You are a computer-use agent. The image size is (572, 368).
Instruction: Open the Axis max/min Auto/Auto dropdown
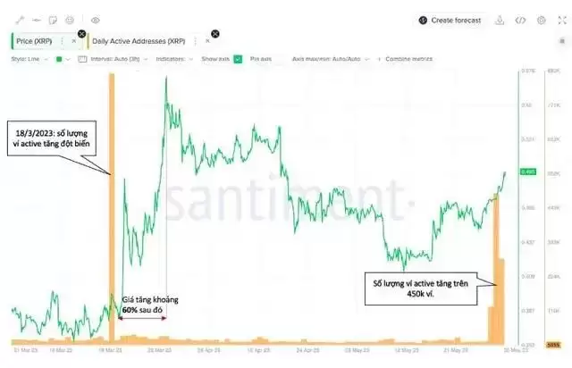[x=332, y=59]
